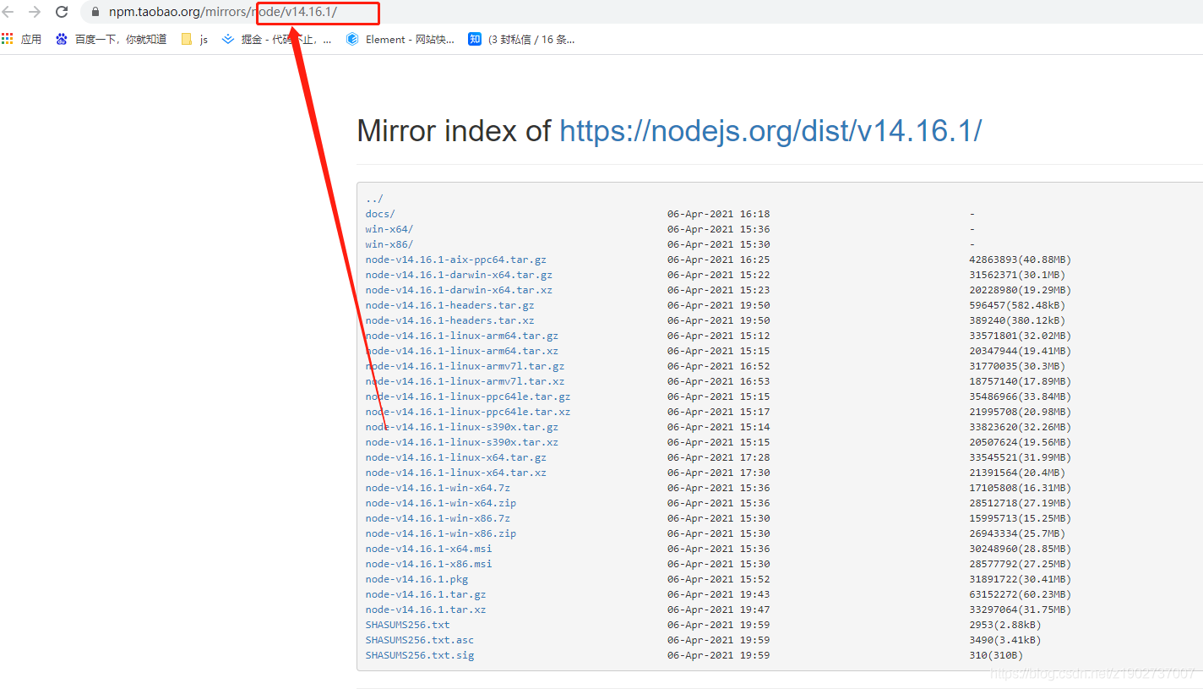Download node-v14.16.1-linux-arm64.tar.xz
The image size is (1203, 689).
pyautogui.click(x=462, y=351)
